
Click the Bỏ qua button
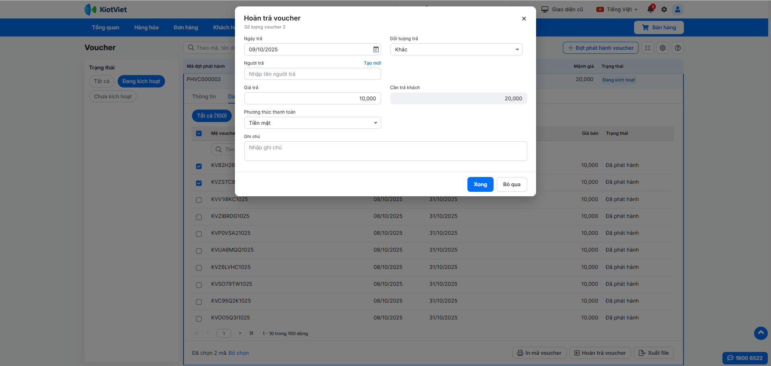coord(512,184)
